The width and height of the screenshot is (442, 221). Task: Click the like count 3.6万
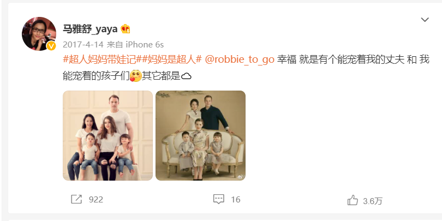(x=373, y=201)
